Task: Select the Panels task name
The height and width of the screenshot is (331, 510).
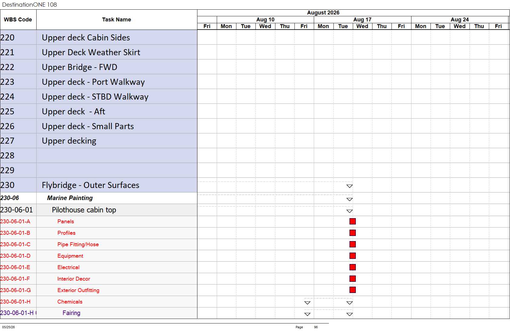Action: point(66,221)
